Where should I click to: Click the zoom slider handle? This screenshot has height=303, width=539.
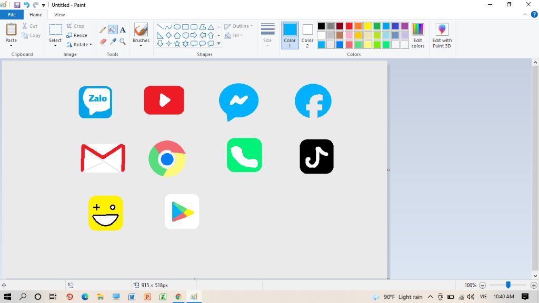[x=508, y=285]
